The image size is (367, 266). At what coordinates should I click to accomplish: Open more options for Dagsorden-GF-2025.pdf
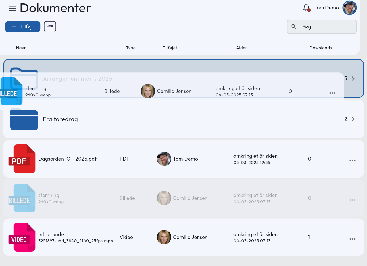point(352,161)
